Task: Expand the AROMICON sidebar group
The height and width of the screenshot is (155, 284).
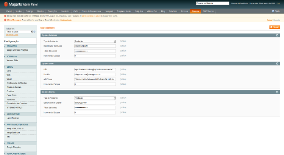Action: 20,46
